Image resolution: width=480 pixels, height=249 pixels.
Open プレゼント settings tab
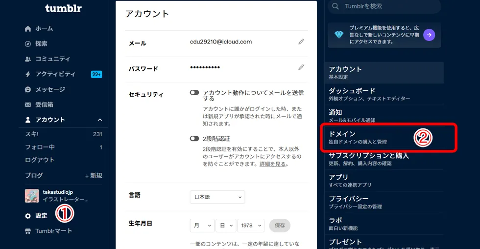(384, 242)
